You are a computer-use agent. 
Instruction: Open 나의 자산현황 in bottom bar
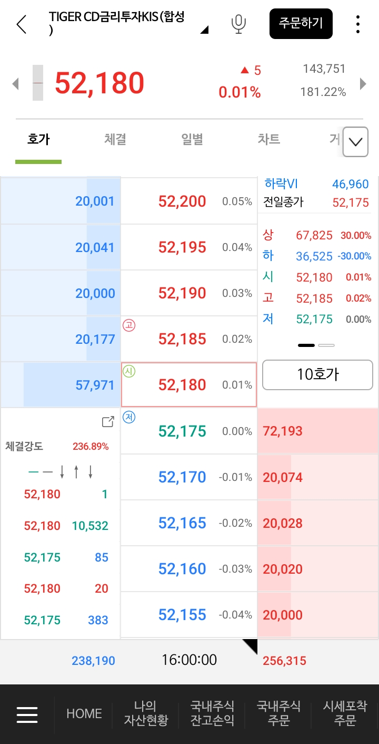click(x=146, y=713)
